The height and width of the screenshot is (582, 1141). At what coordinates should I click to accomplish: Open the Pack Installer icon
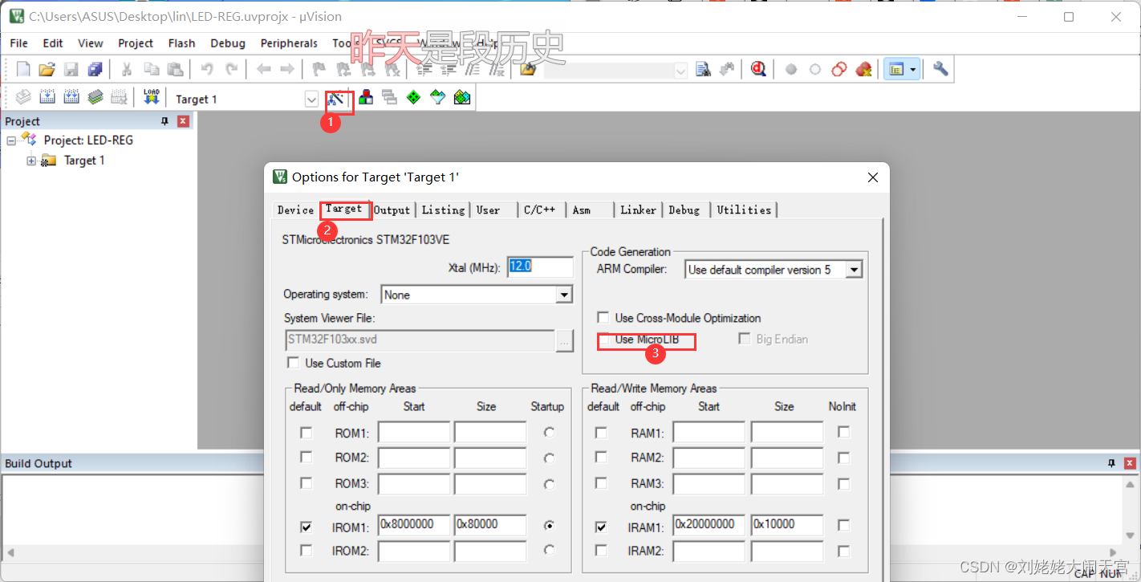(x=461, y=98)
